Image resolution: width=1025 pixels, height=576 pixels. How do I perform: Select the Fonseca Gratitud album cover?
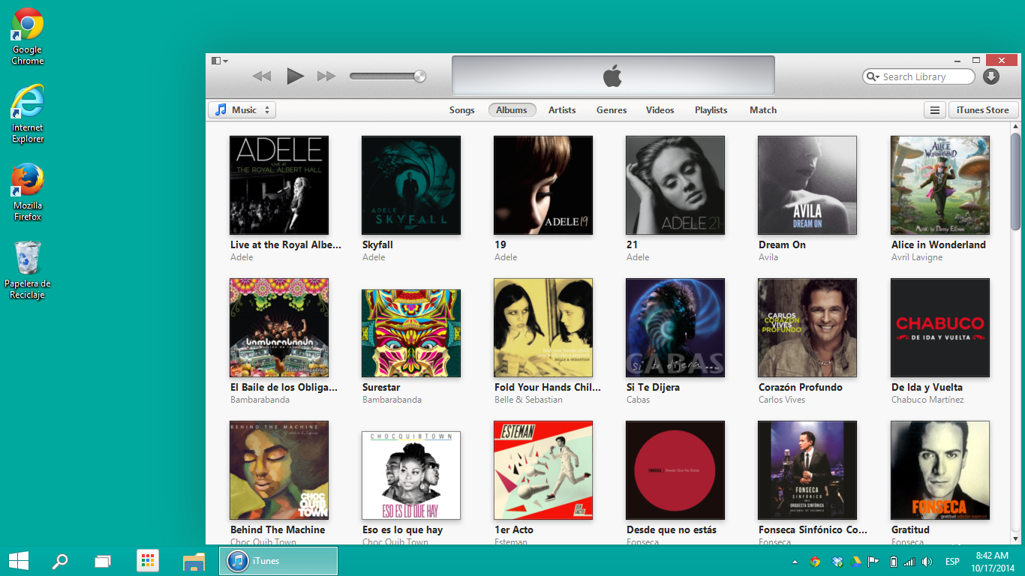[x=940, y=470]
